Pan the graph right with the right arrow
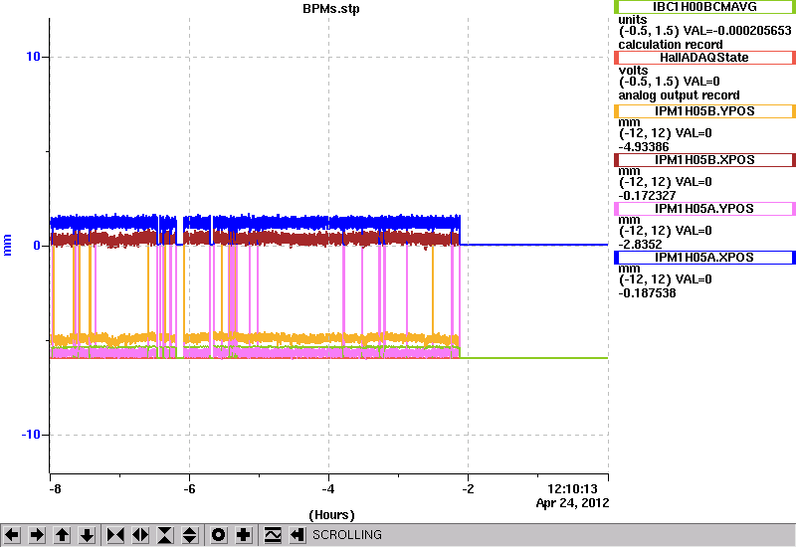796x547 pixels. coord(37,535)
